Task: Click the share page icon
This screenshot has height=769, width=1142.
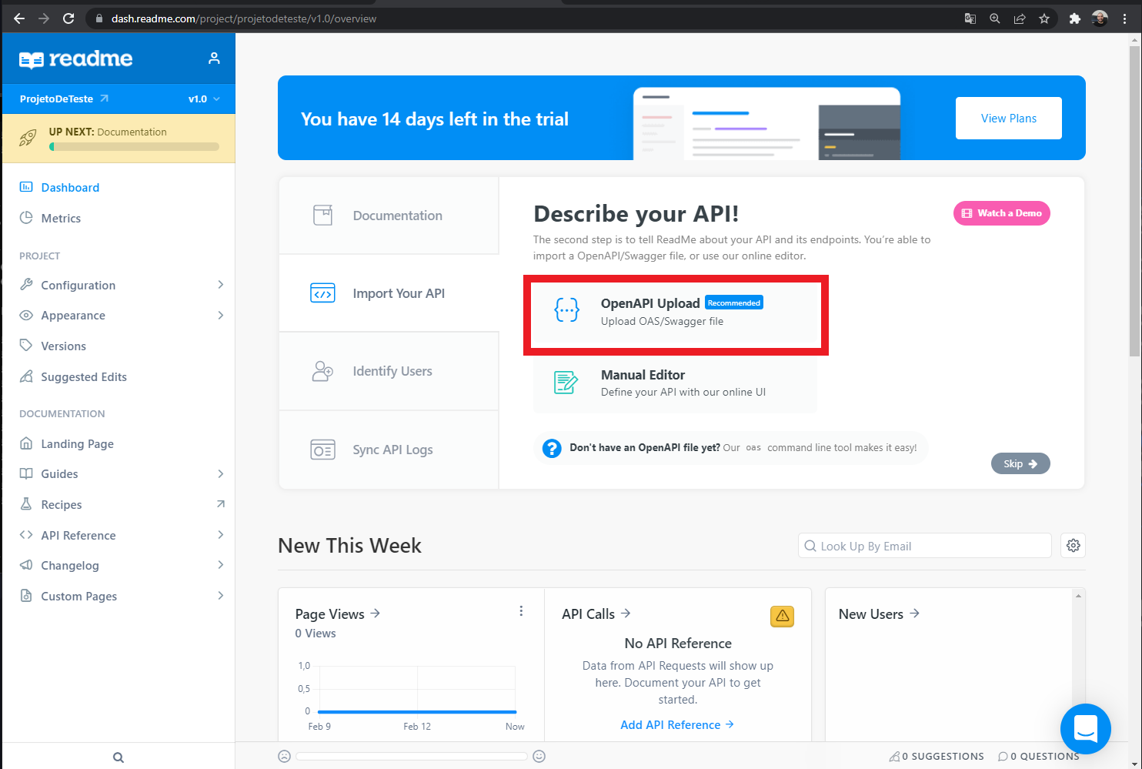Action: pos(1020,18)
